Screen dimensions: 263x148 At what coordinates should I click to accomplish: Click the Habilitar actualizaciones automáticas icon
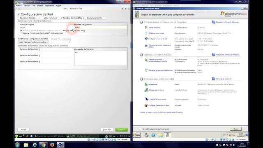coord(146,60)
